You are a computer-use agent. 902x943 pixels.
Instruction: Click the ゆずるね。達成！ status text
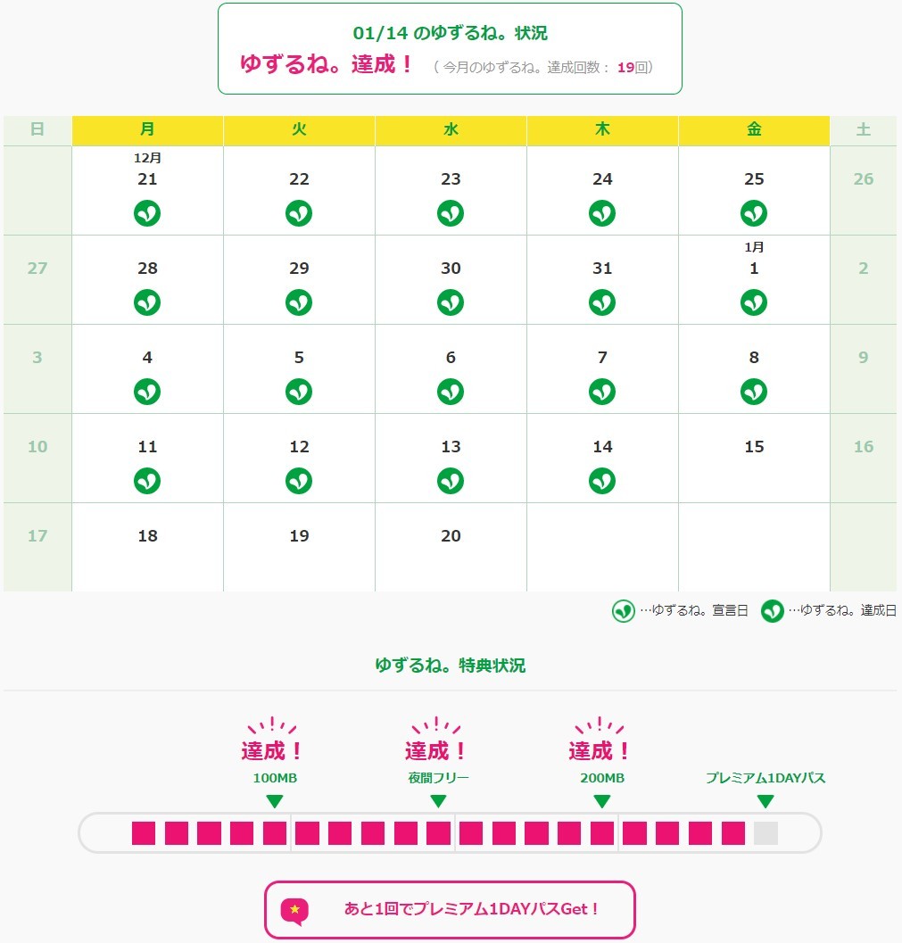click(x=327, y=64)
